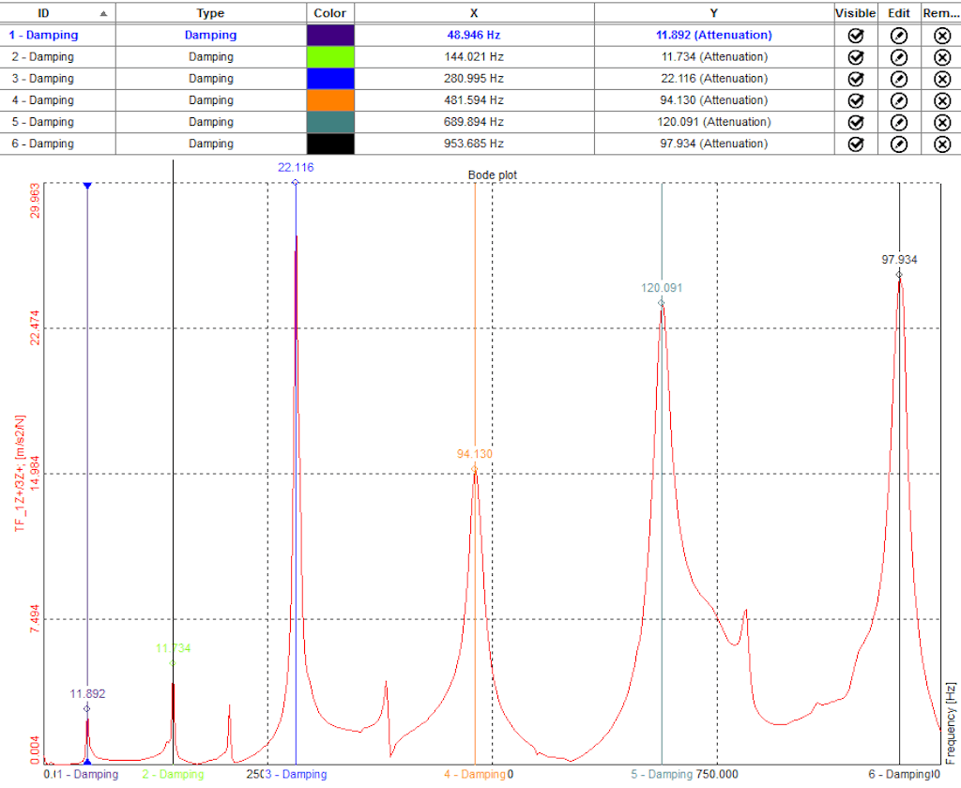961x788 pixels.
Task: Click the 0.004 Y axis minimum value
Action: click(35, 750)
